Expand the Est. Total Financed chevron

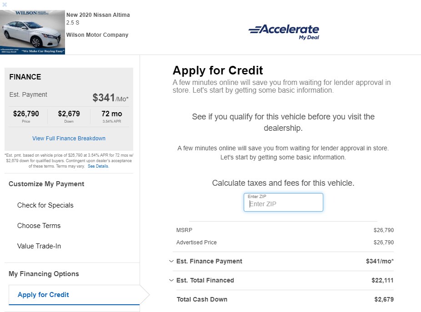(171, 280)
